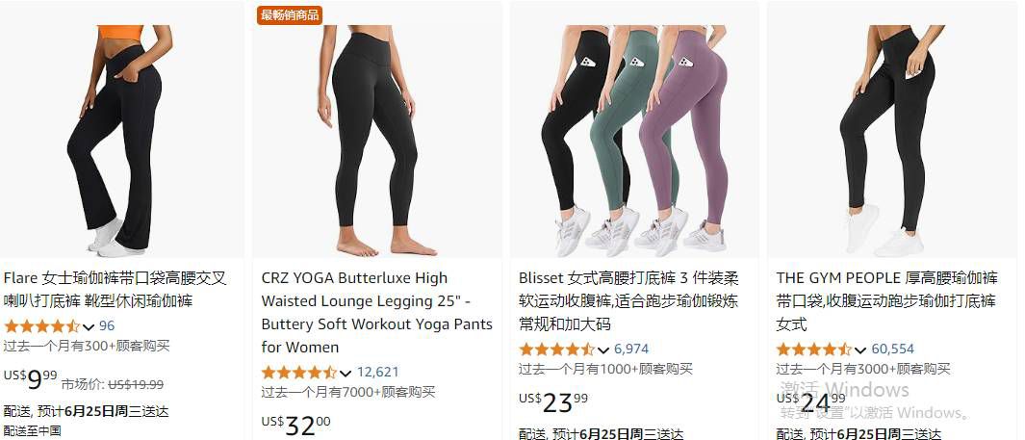The width and height of the screenshot is (1025, 440).
Task: Open CRZ YOGA Butterluxe High Waisted title link
Action: pos(376,313)
